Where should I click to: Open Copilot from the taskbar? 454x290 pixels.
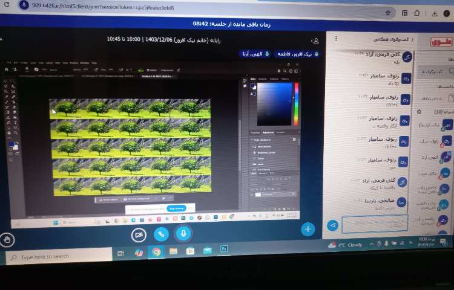[139, 253]
